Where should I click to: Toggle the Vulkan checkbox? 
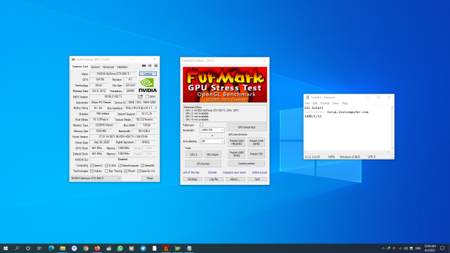92,171
